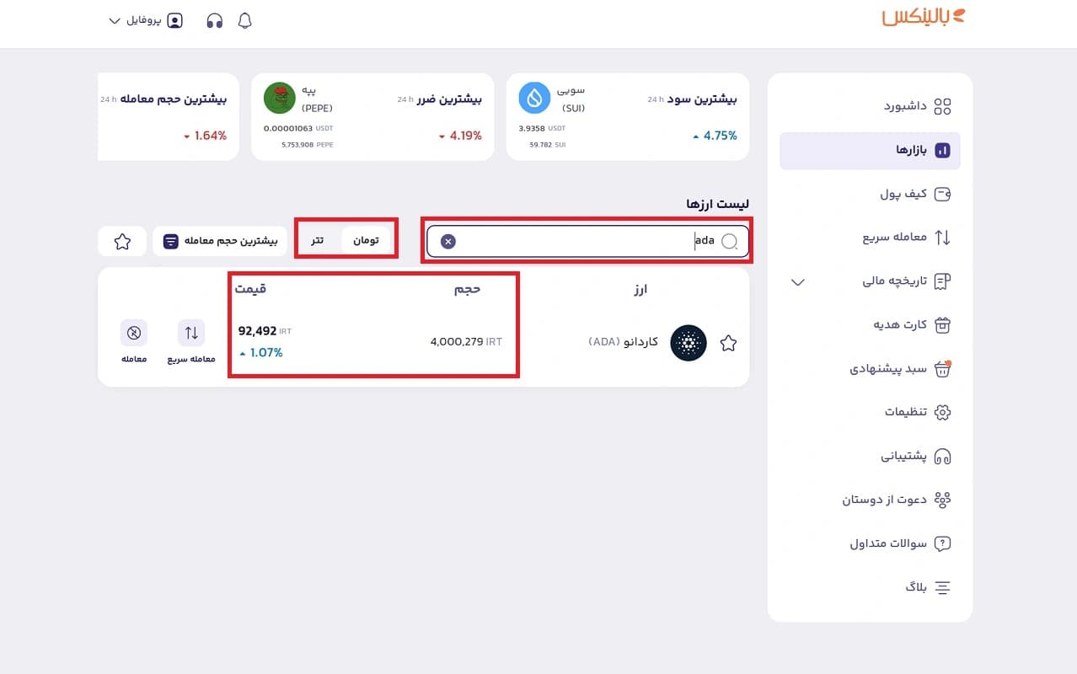The height and width of the screenshot is (674, 1077).
Task: Open the پروفایل profile dropdown
Action: [x=146, y=21]
